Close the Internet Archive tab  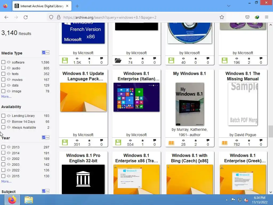pyautogui.click(x=67, y=6)
